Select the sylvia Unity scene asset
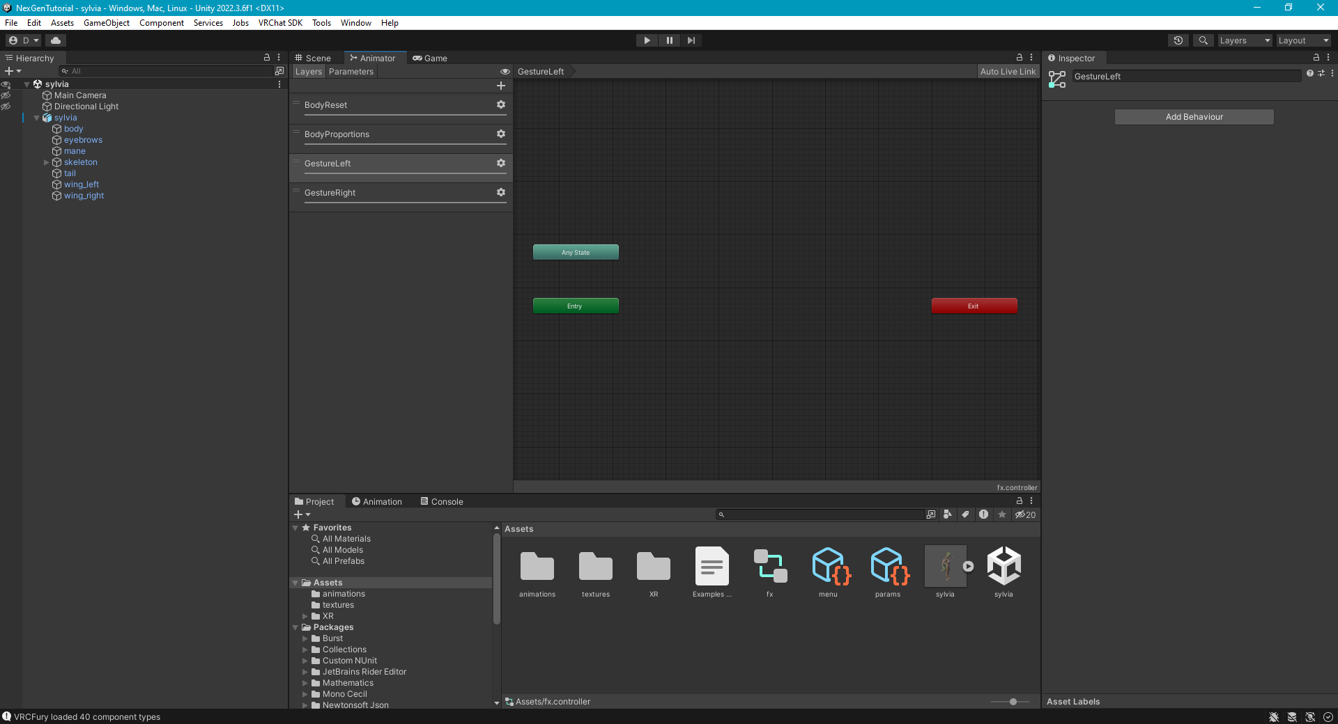The height and width of the screenshot is (724, 1338). tap(1003, 567)
